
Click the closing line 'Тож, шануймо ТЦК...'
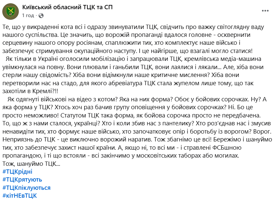coord(31,163)
